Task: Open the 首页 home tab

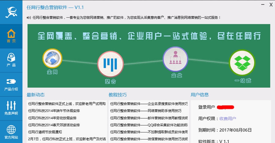Action: click(11, 36)
